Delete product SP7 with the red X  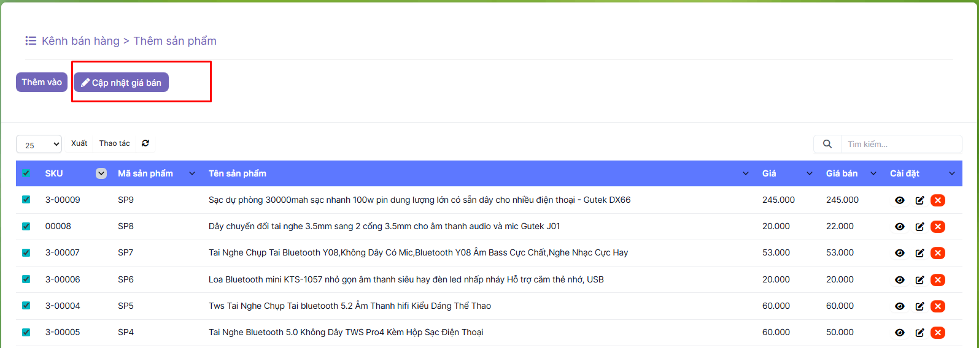coord(937,253)
